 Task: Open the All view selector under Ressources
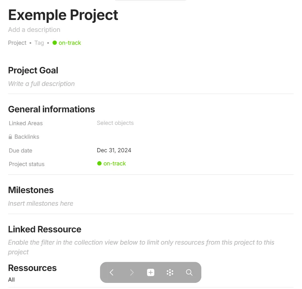coord(11,279)
